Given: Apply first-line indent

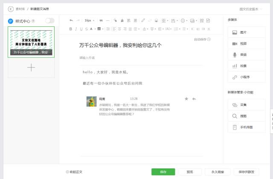Looking at the screenshot, I should pyautogui.click(x=108, y=29).
